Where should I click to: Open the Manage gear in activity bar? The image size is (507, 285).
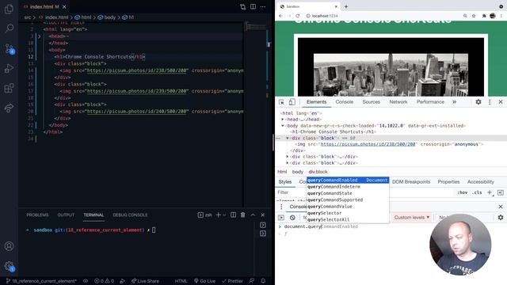pyautogui.click(x=9, y=266)
